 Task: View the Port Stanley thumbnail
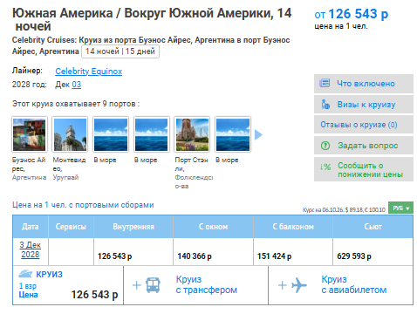point(192,134)
